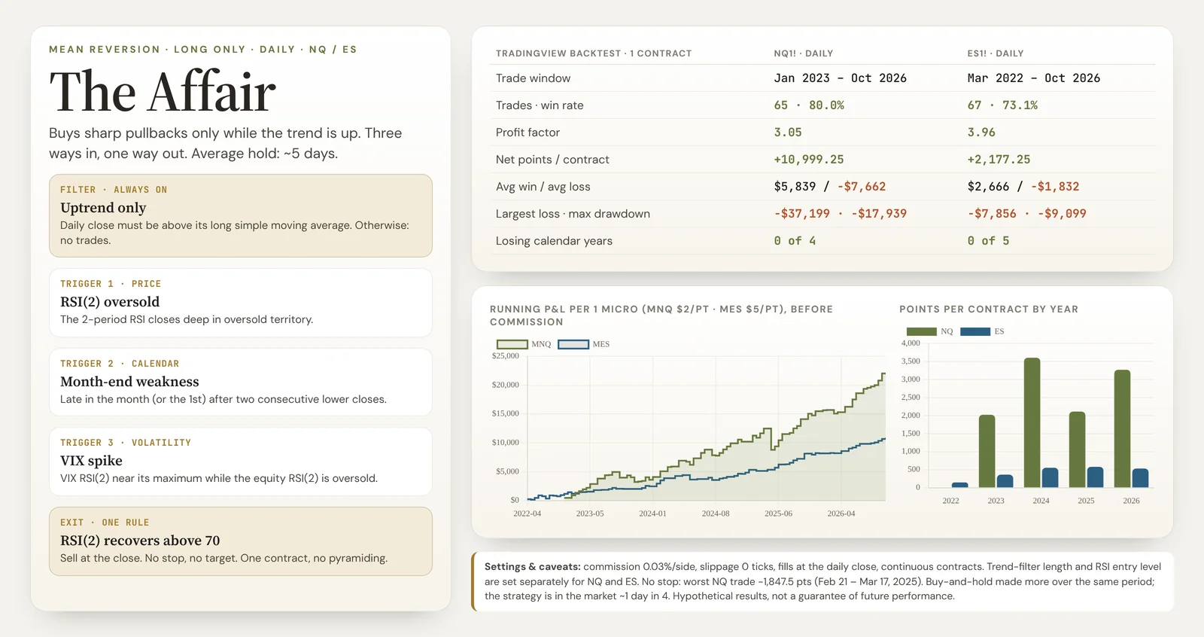Click the 2025 NQ green bar

click(1077, 450)
